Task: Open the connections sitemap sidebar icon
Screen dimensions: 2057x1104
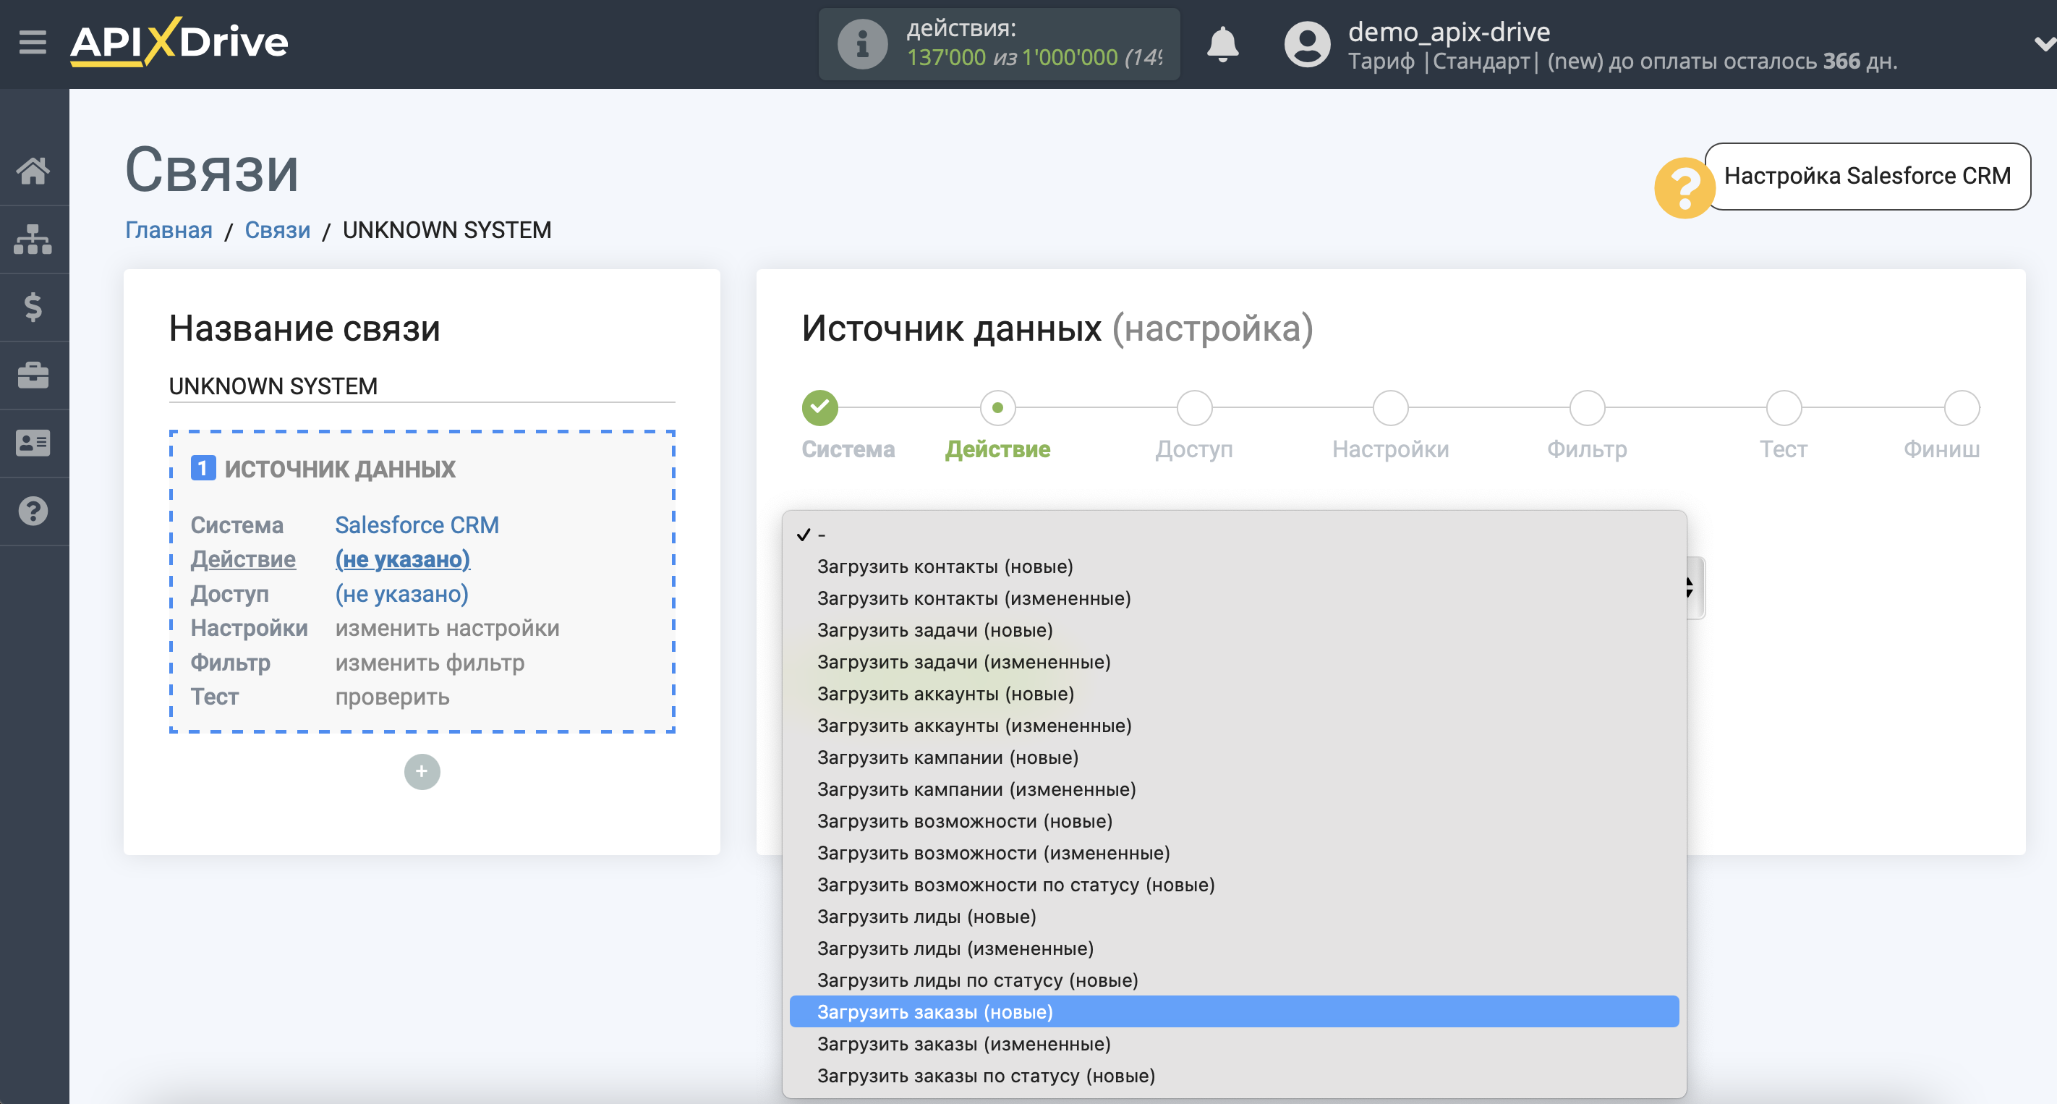Action: (x=33, y=239)
